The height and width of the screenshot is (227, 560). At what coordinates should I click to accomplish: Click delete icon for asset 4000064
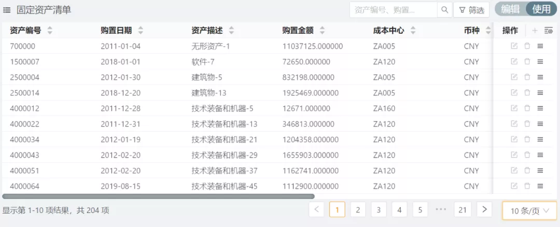point(527,186)
